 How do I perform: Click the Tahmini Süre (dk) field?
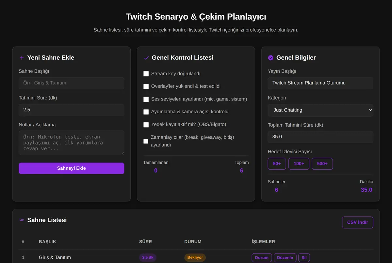(x=72, y=110)
